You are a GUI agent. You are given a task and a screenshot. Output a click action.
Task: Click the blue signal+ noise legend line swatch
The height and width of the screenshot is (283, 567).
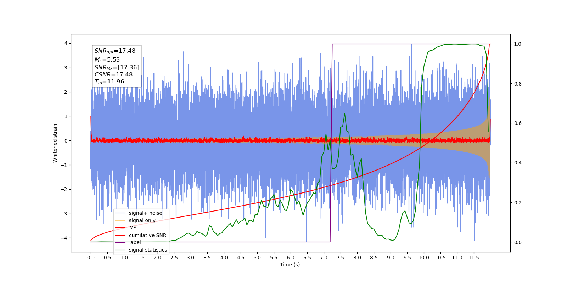[x=120, y=213]
